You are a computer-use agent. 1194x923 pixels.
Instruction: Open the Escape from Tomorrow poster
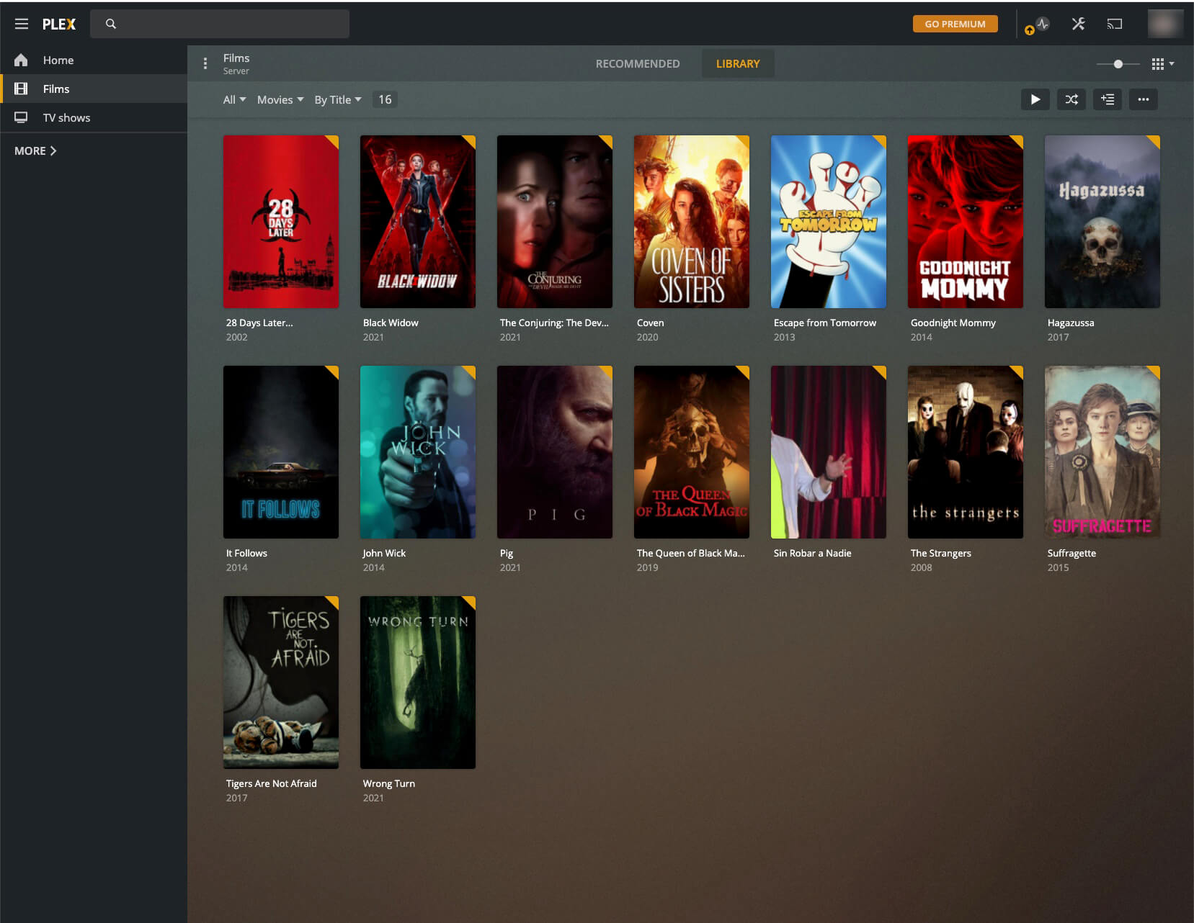(x=829, y=222)
